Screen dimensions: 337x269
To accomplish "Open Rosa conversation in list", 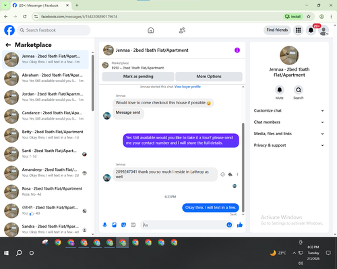I will pyautogui.click(x=45, y=192).
